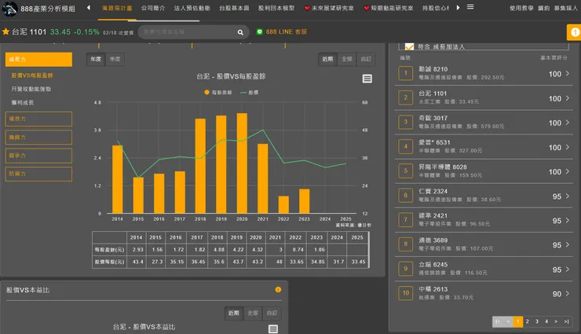Open the 法人預估動態 tab

click(192, 8)
